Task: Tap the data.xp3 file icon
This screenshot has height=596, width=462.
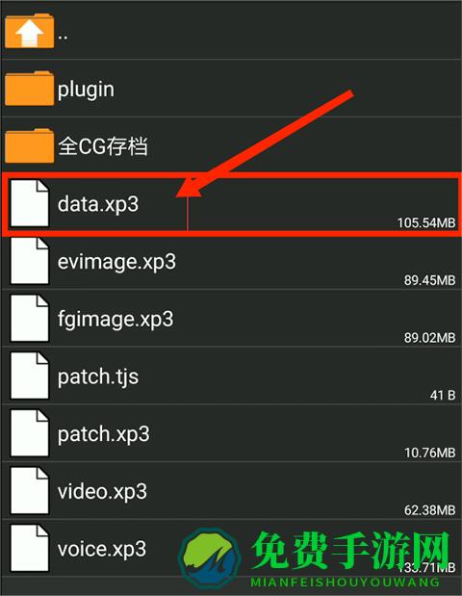Action: tap(30, 203)
